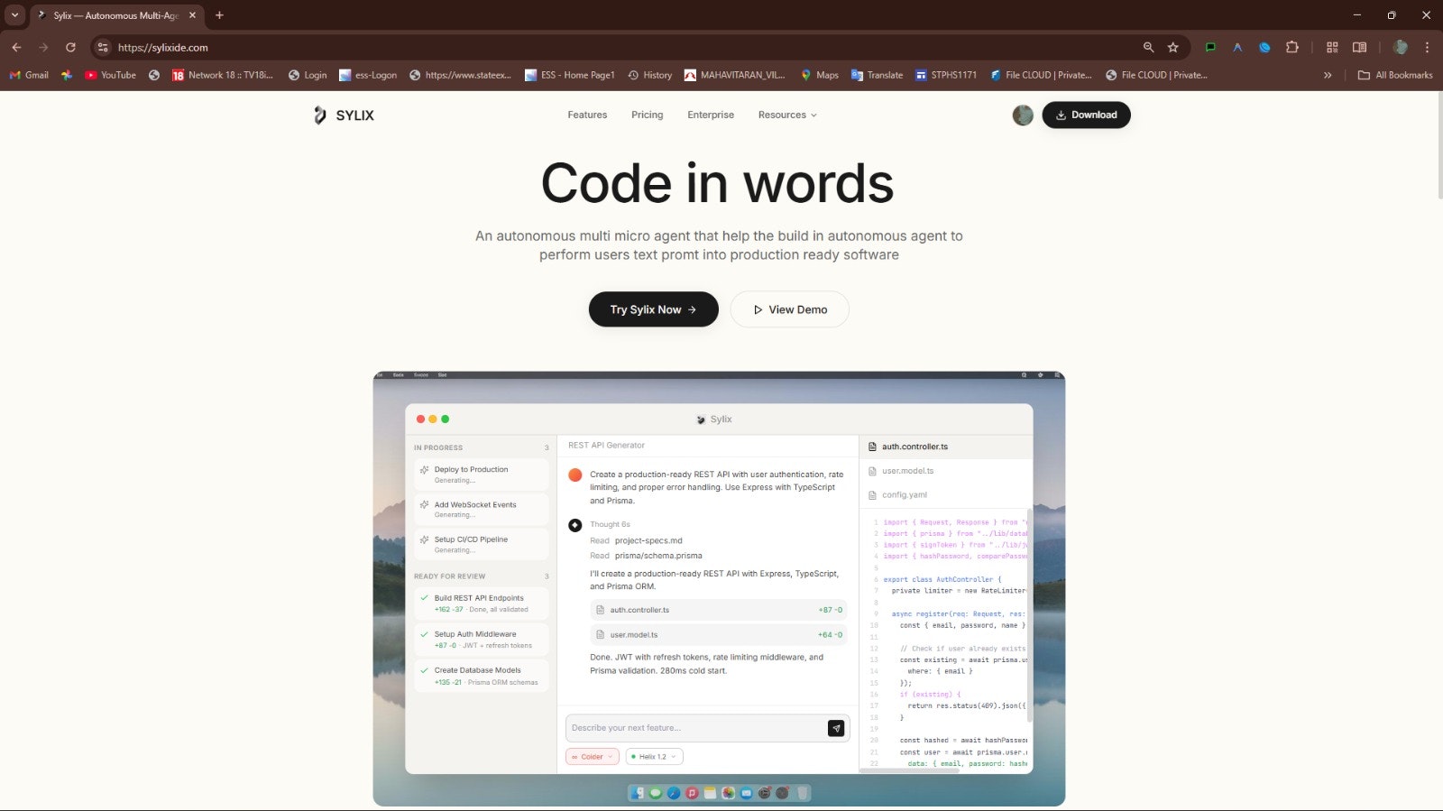Click Build REST API Endpoints task
This screenshot has height=811, width=1443.
point(481,604)
